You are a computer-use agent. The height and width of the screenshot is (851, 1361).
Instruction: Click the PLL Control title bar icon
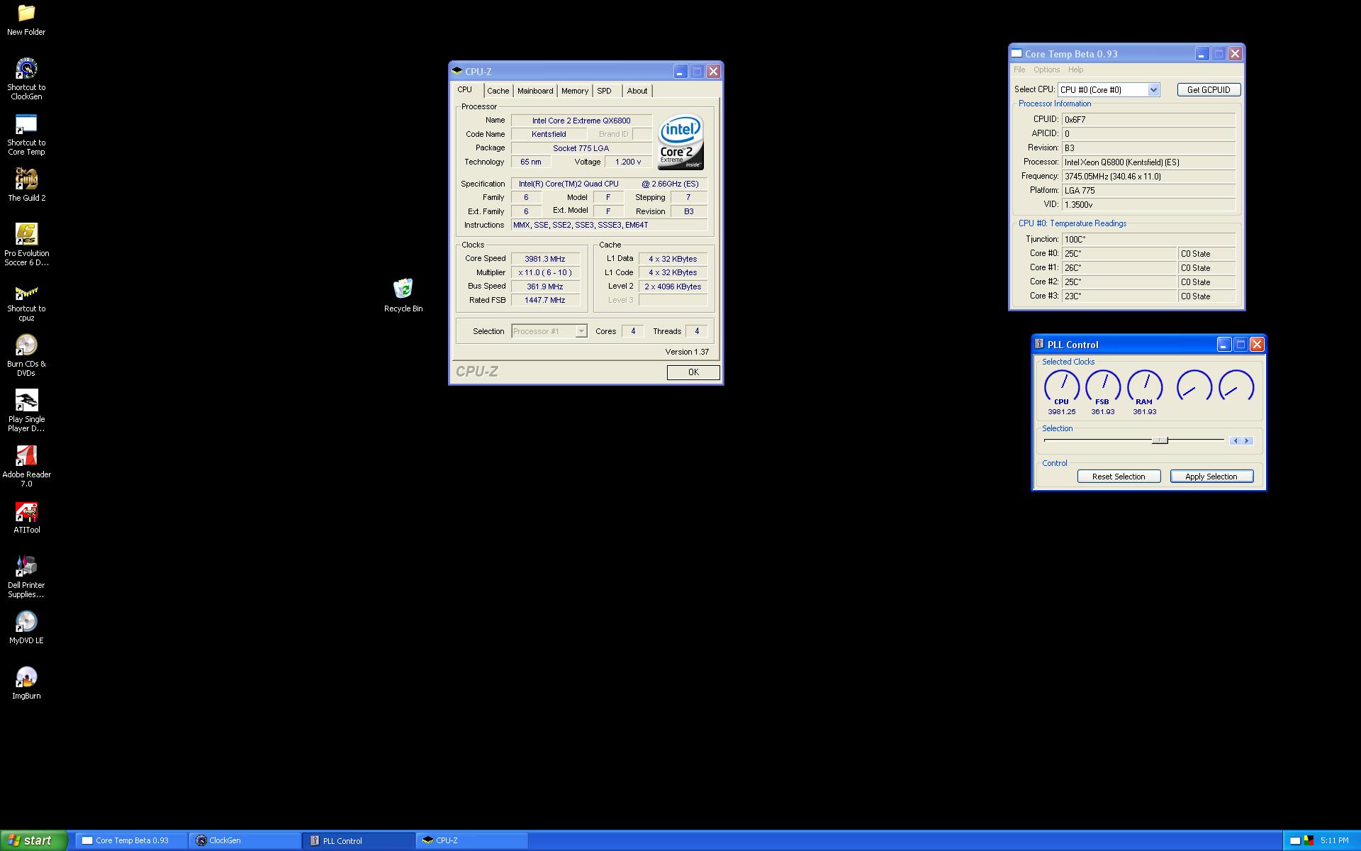1039,344
